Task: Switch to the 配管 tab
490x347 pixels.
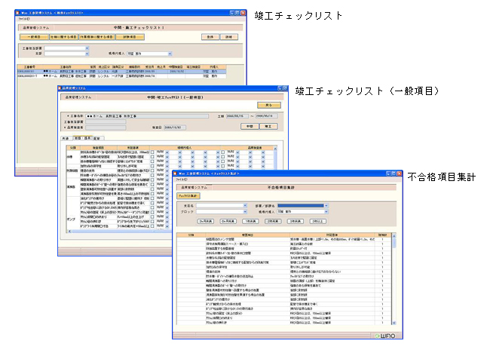Action: pos(96,139)
